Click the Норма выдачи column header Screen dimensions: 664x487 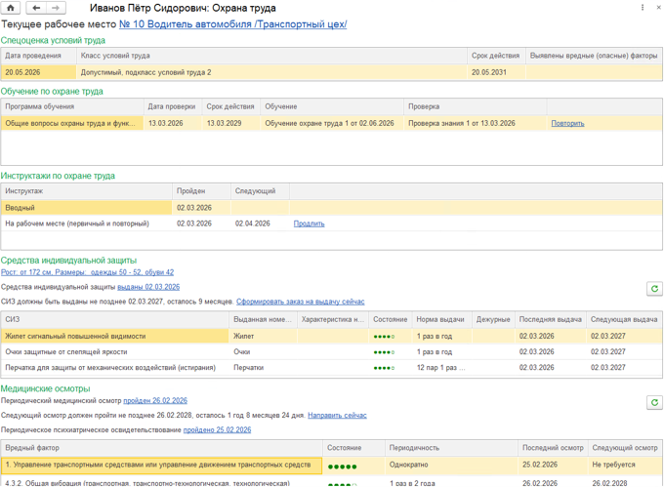[x=441, y=320]
